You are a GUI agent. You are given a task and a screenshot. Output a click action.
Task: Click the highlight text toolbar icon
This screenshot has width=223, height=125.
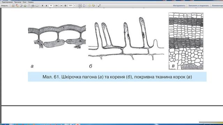(94, 6)
